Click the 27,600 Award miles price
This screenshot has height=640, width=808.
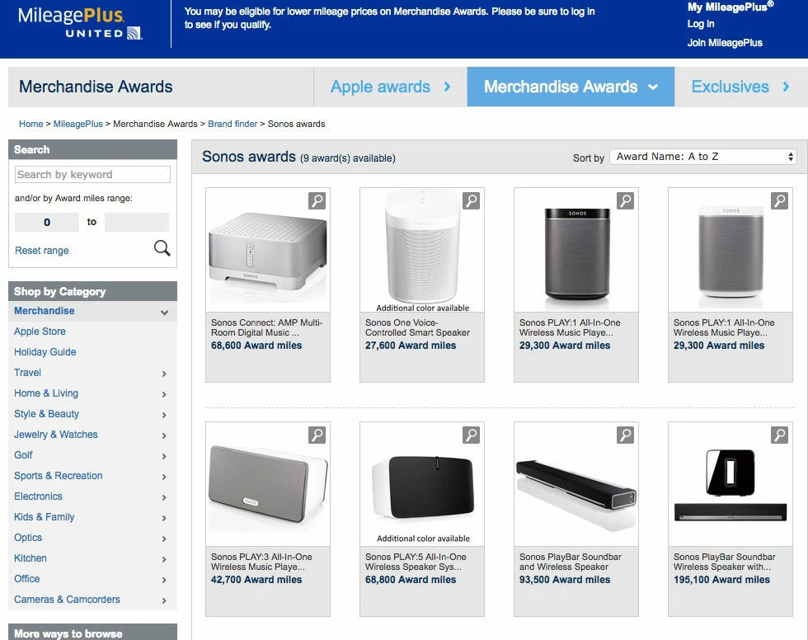pyautogui.click(x=411, y=346)
